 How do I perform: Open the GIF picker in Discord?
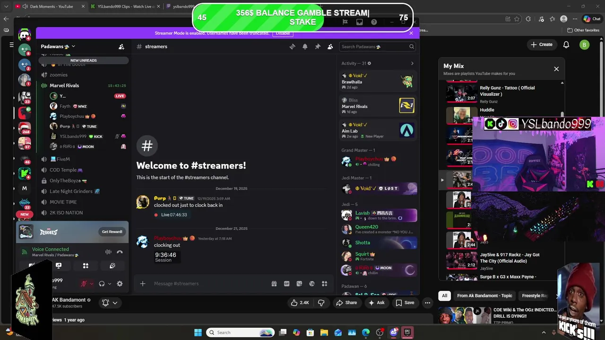(286, 283)
